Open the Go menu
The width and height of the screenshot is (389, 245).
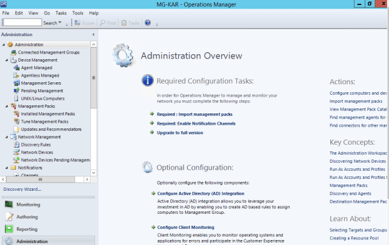[47, 13]
